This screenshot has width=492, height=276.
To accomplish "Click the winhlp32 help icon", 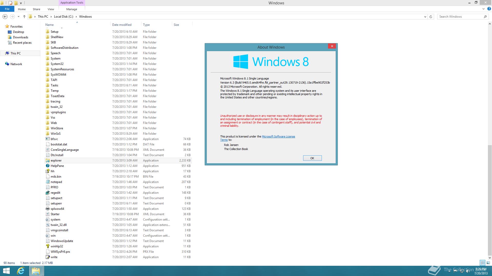I will pos(47,246).
